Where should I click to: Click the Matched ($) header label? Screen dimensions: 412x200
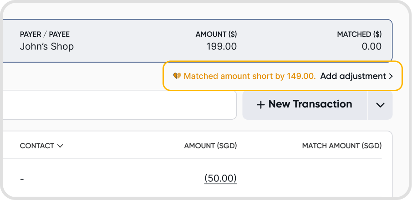tap(359, 34)
